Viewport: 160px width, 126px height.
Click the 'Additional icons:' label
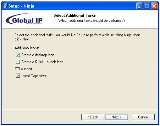click(x=27, y=48)
